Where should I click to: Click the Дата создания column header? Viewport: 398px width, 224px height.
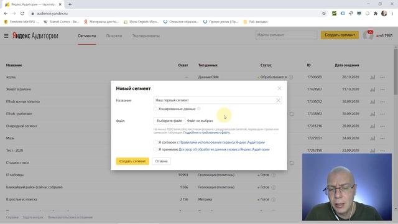click(347, 65)
